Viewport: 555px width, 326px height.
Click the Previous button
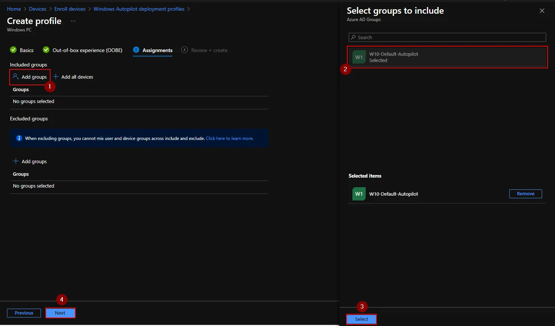(24, 313)
